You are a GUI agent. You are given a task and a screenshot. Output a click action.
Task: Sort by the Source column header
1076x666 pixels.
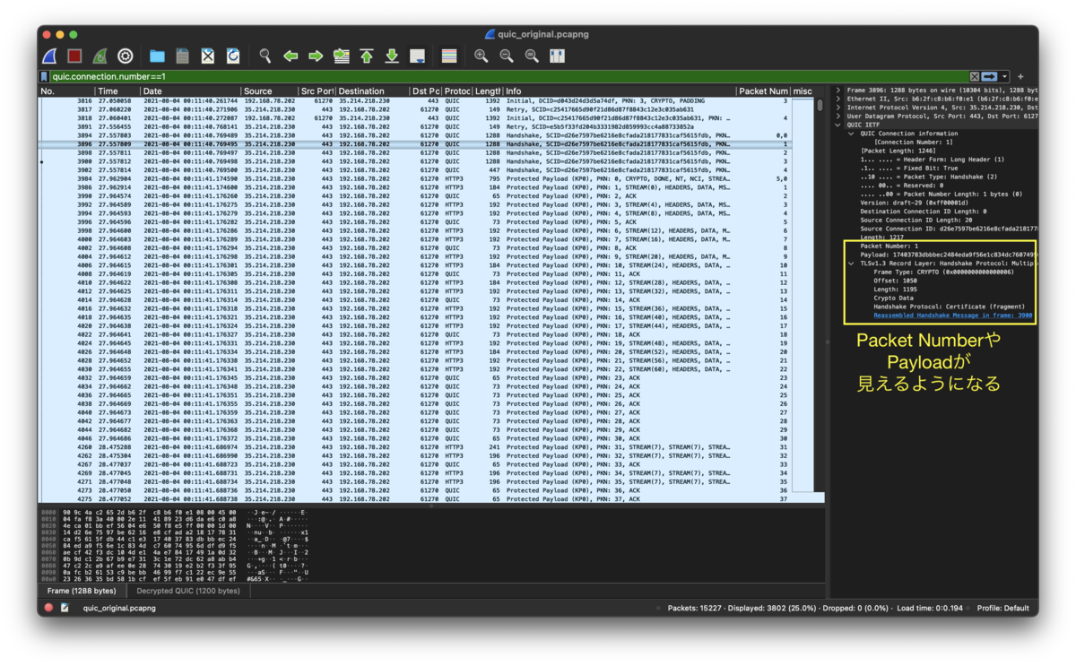tap(269, 91)
